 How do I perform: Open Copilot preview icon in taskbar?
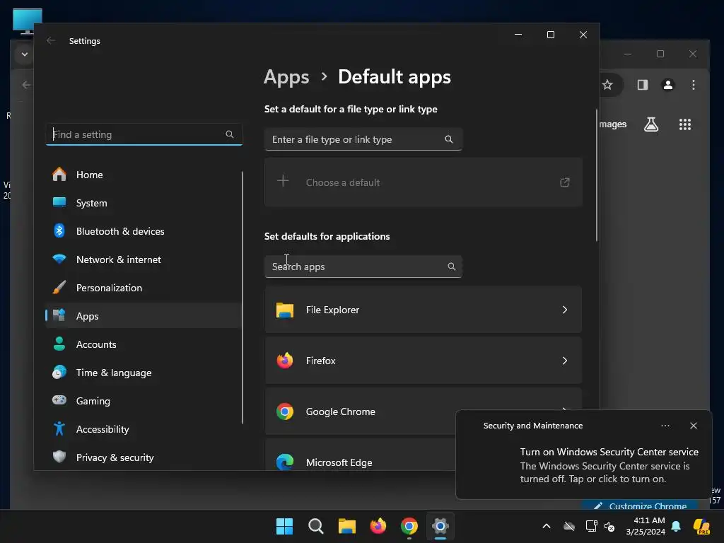[701, 526]
